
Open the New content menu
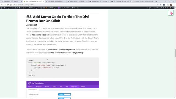pyautogui.click(x=25, y=8)
